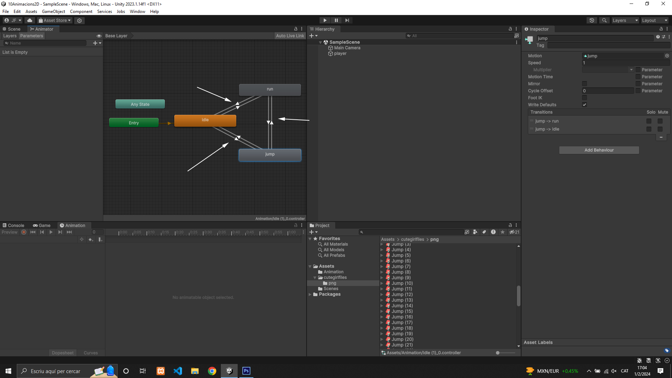Screen dimensions: 672x378
Task: Click the Step frame button
Action: coord(347,20)
